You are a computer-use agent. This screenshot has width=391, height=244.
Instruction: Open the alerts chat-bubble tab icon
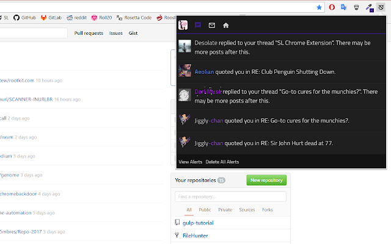[x=198, y=25]
